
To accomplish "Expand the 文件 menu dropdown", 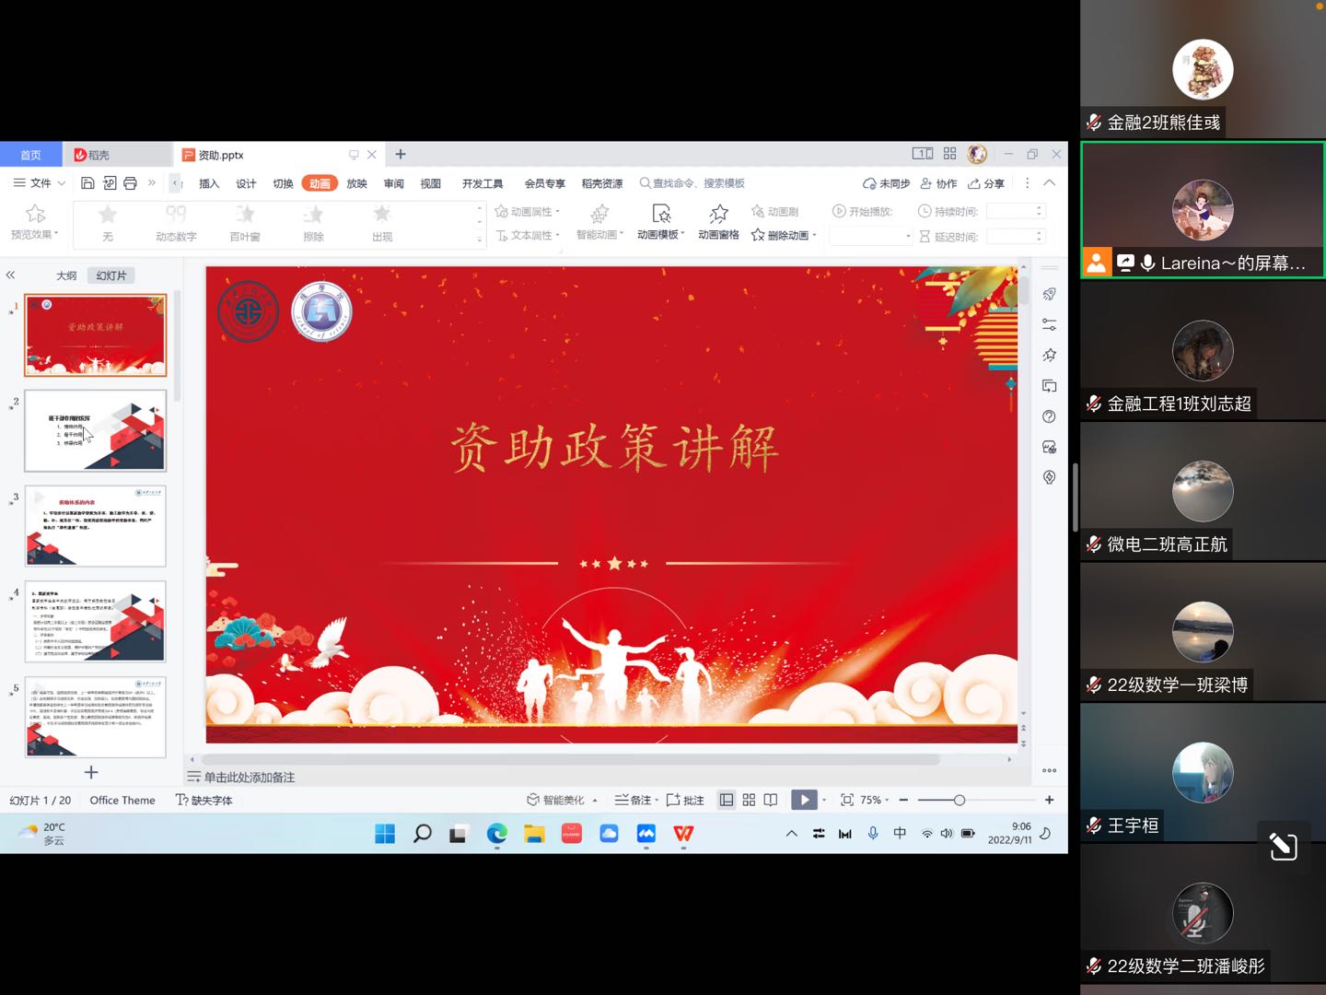I will coord(40,183).
